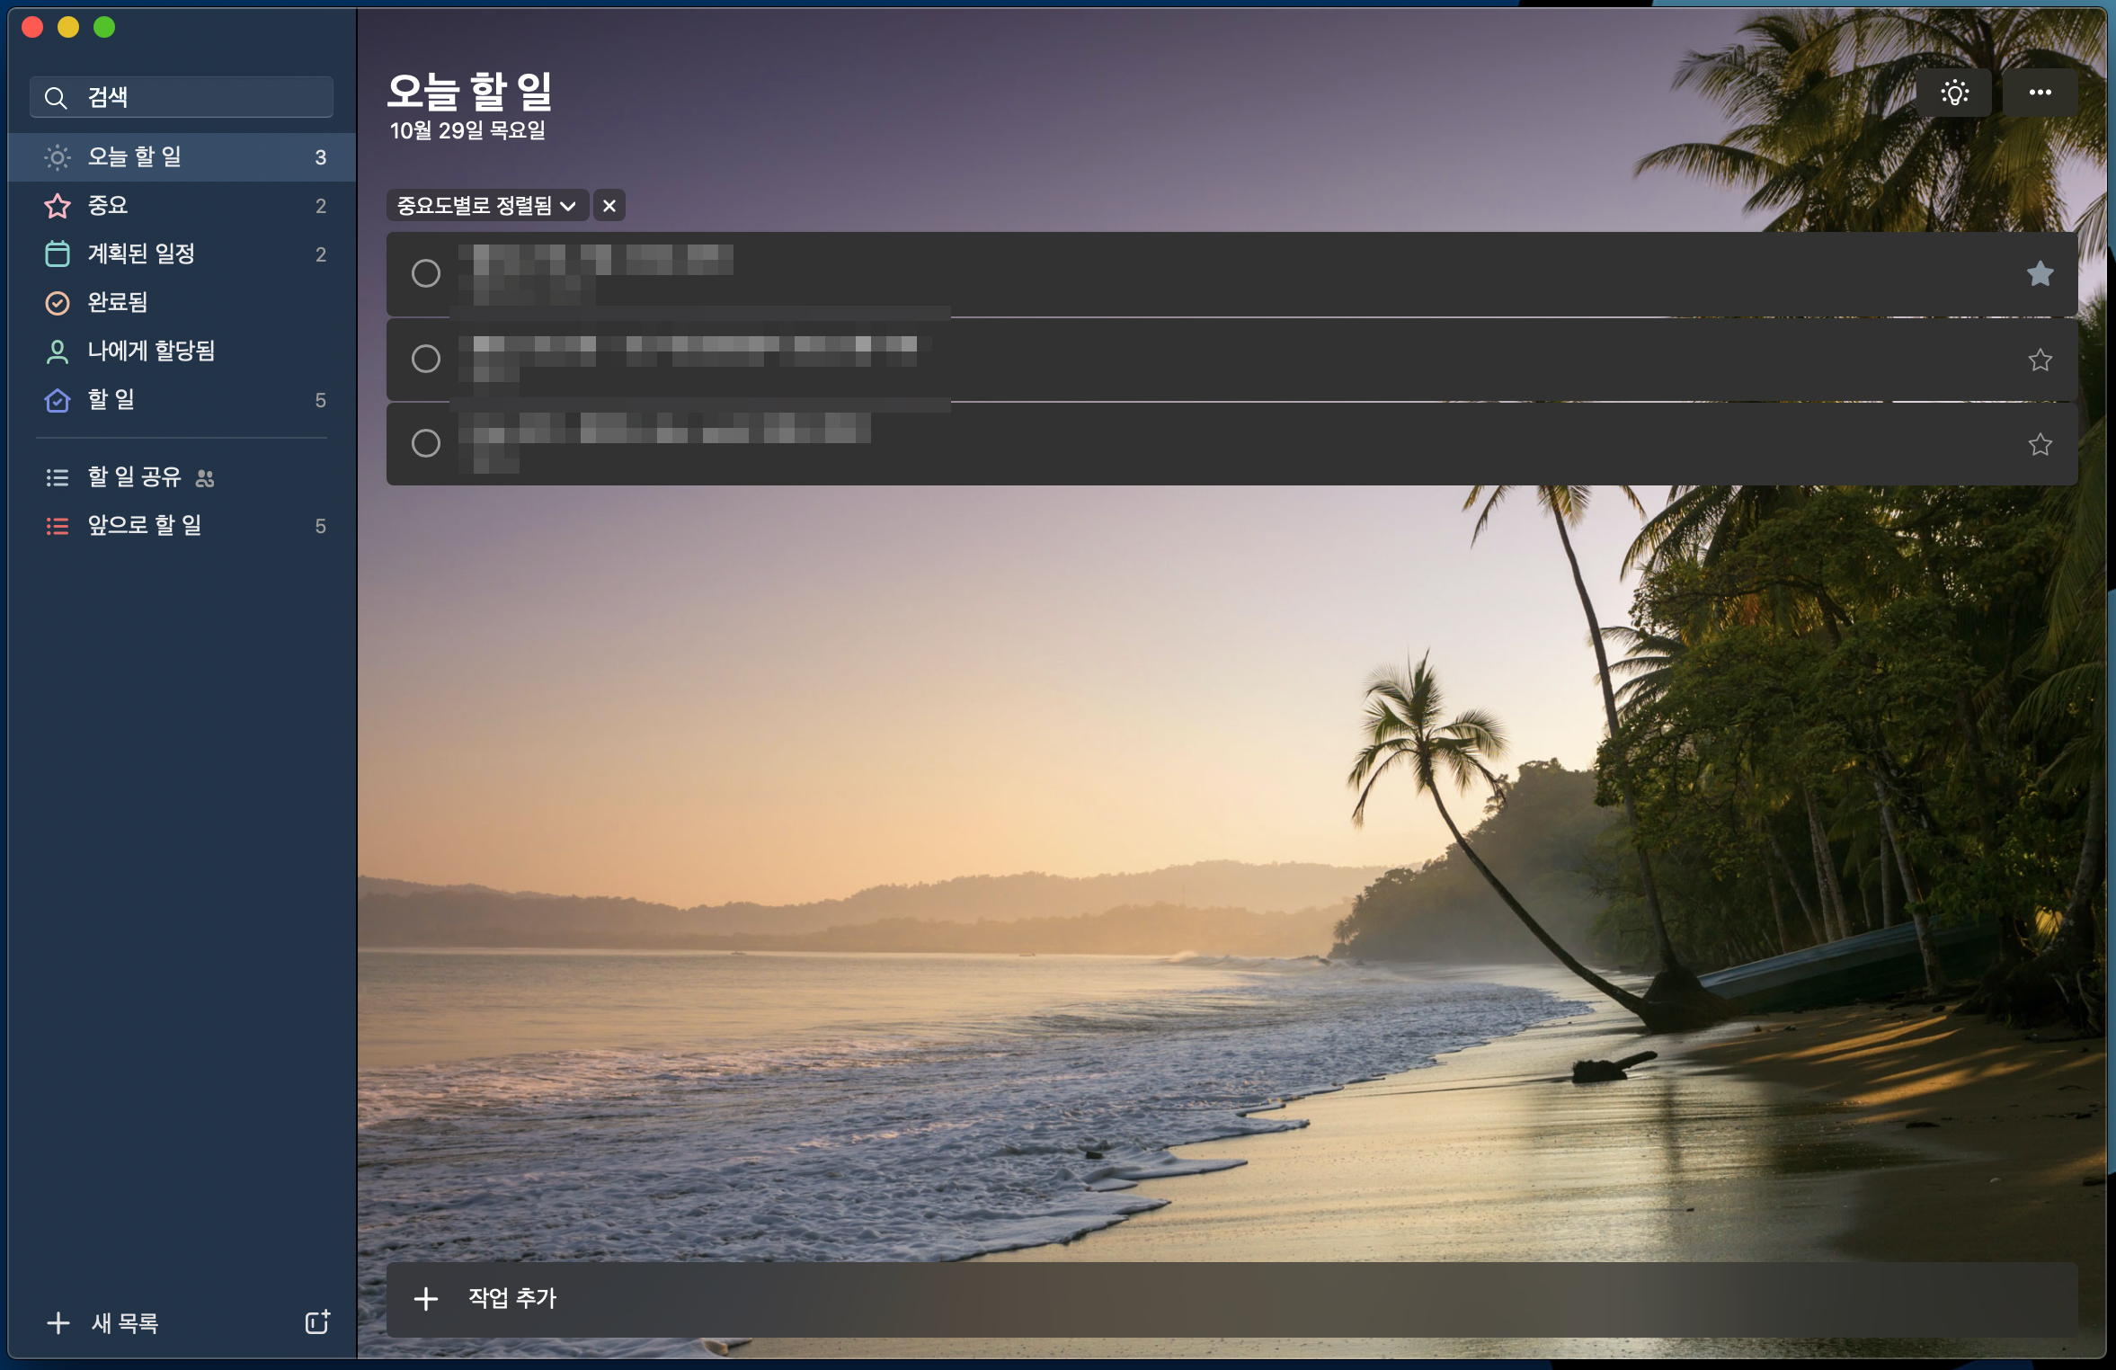Select 나에게 할당됨 in the sidebar
Viewport: 2116px width, 1370px height.
tap(151, 351)
